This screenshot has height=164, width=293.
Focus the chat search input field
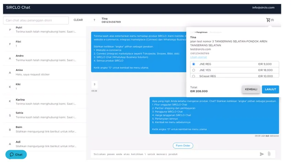point(36,20)
